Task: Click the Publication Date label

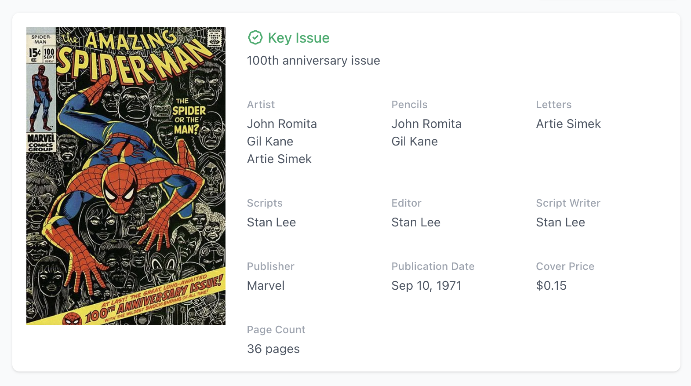Action: coord(433,266)
